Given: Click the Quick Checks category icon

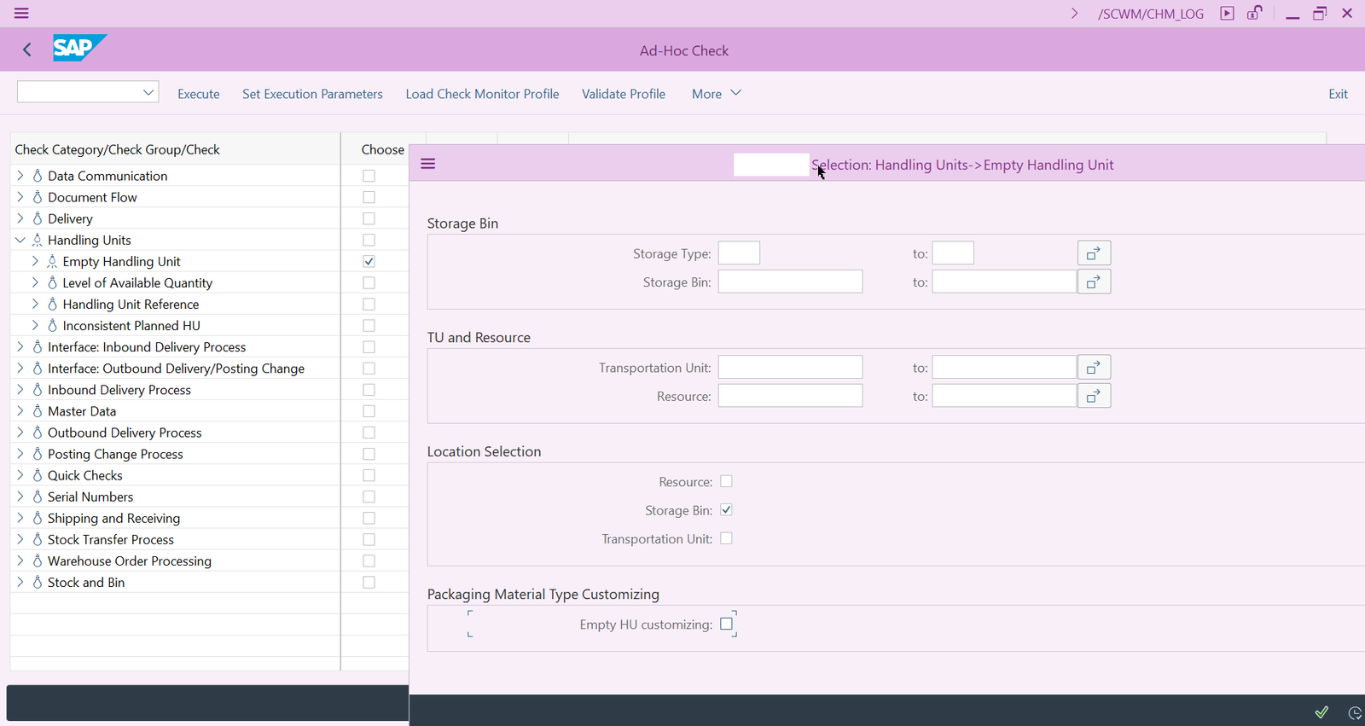Looking at the screenshot, I should tap(38, 475).
